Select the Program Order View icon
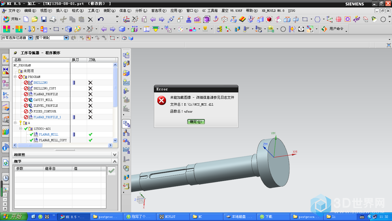Viewport: 392px width, 221px height. click(126, 124)
